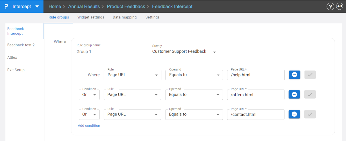This screenshot has width=346, height=141.
Task: Open the AB user avatar menu
Action: pos(340,6)
